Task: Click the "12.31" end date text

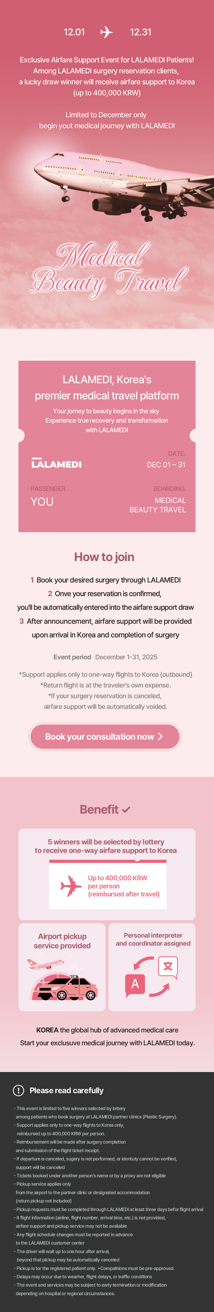Action: (x=140, y=32)
